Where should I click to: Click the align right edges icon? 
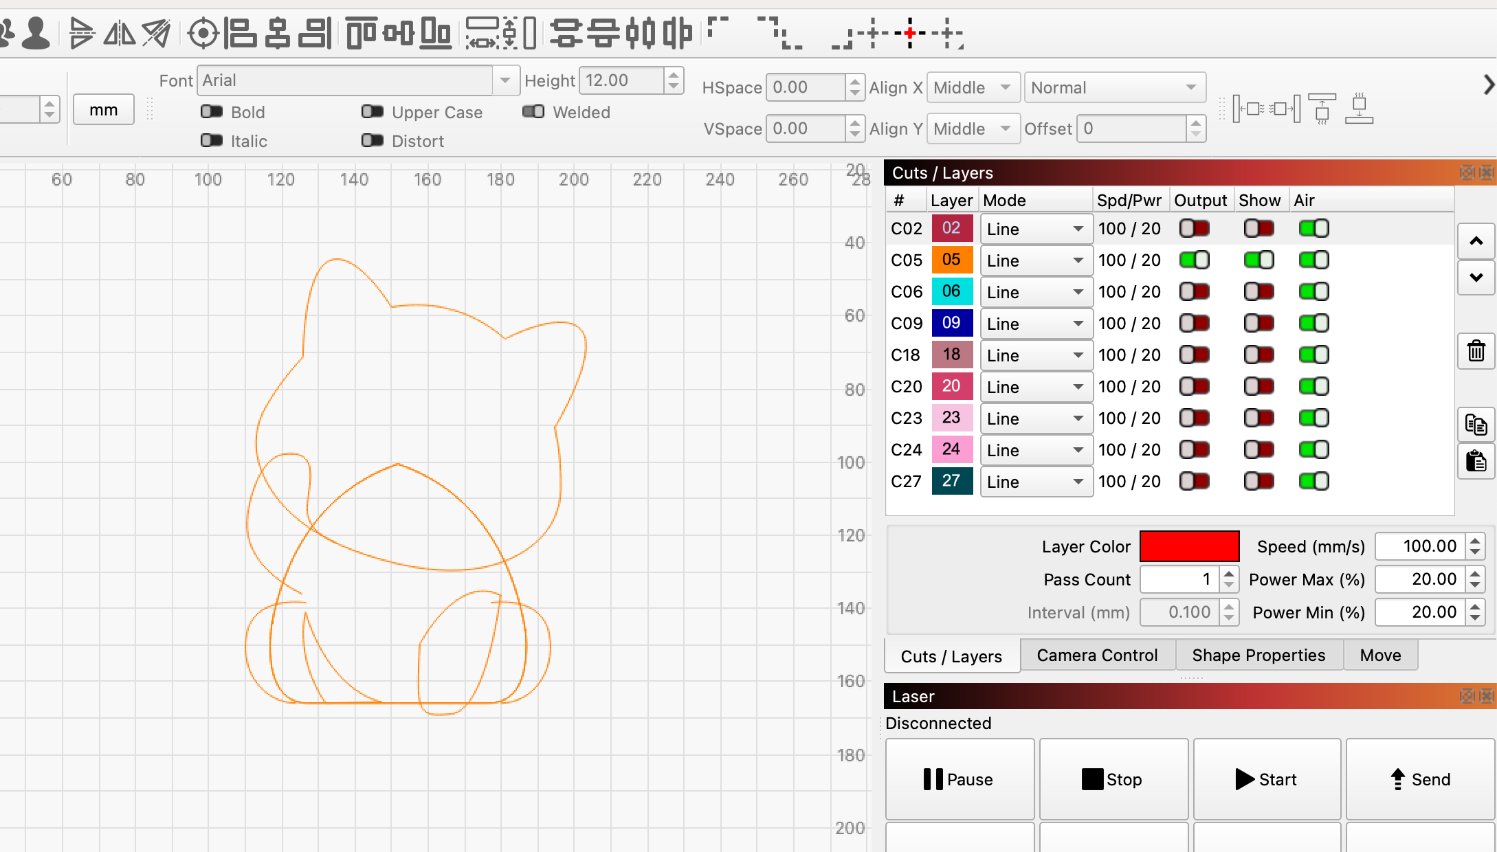[315, 33]
